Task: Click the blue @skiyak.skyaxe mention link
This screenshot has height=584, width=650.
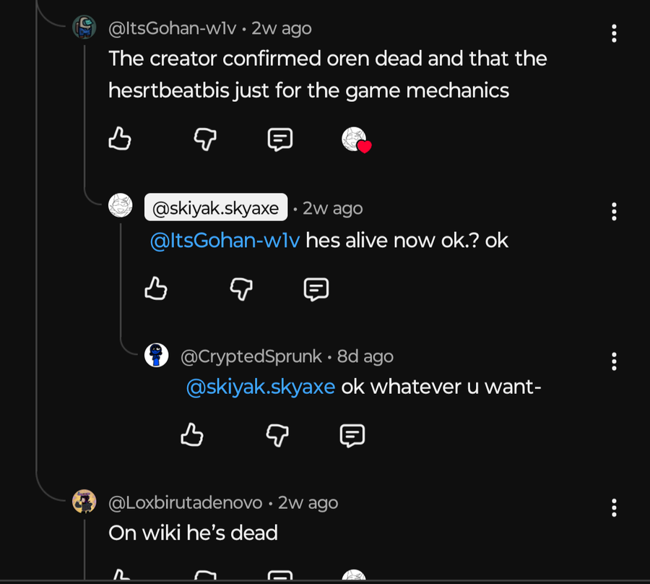Action: (x=261, y=387)
